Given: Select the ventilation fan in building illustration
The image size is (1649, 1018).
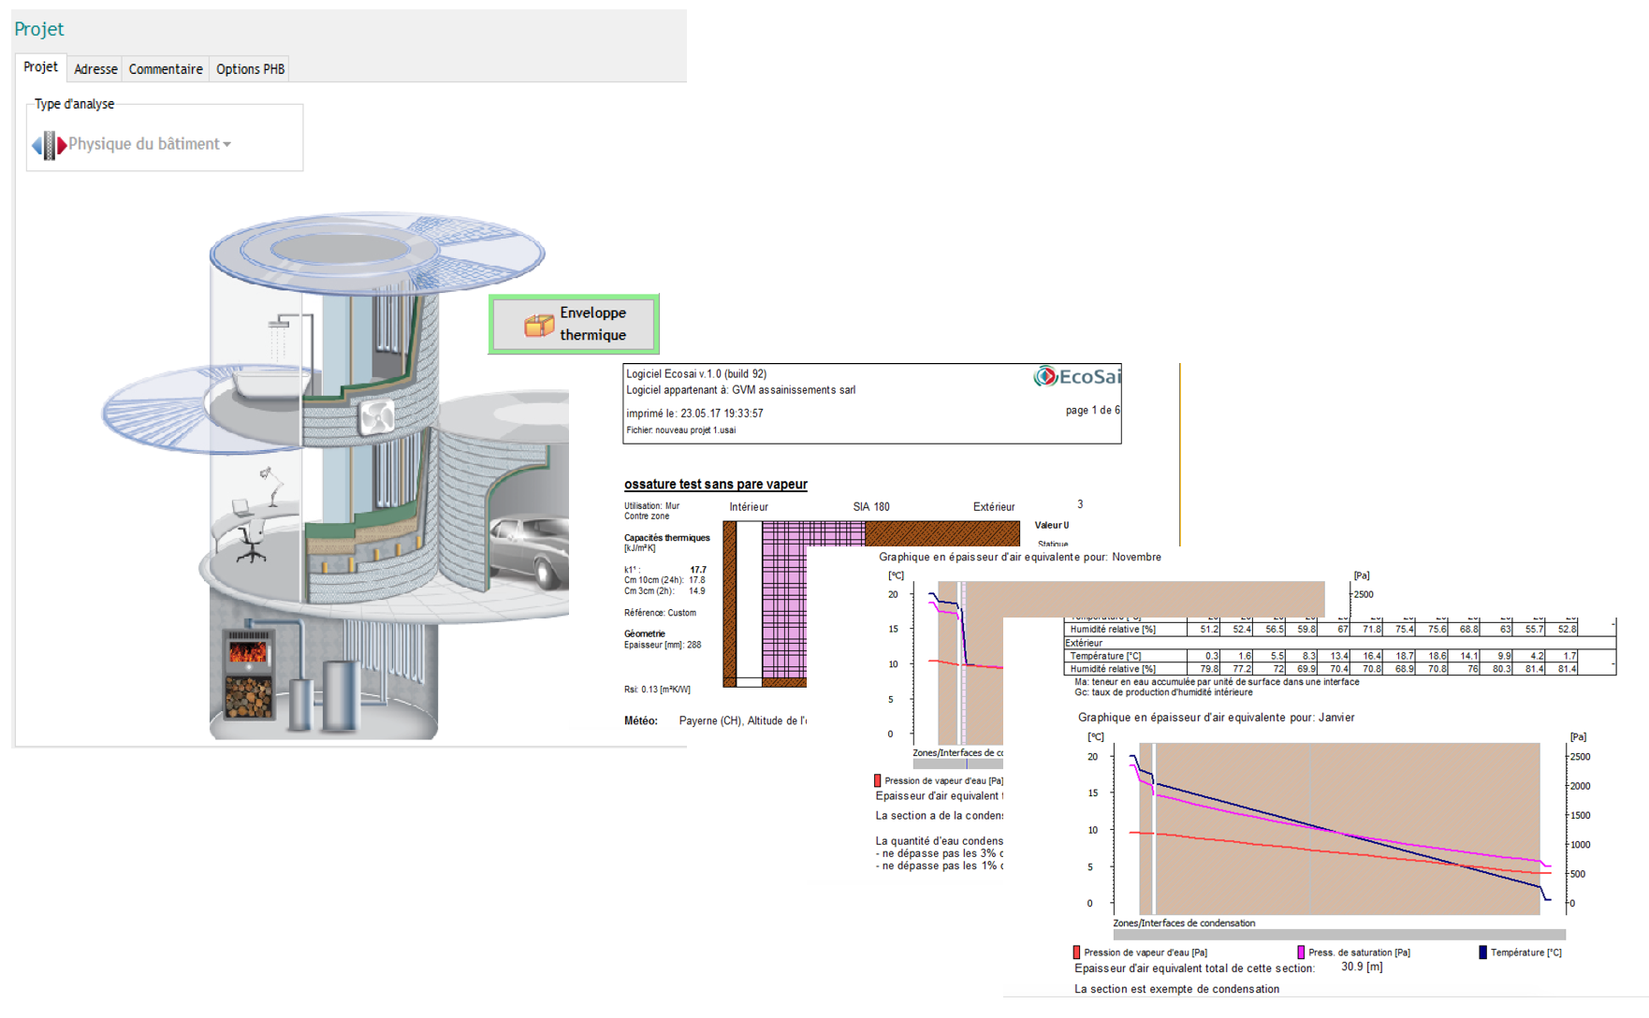Looking at the screenshot, I should 377,416.
